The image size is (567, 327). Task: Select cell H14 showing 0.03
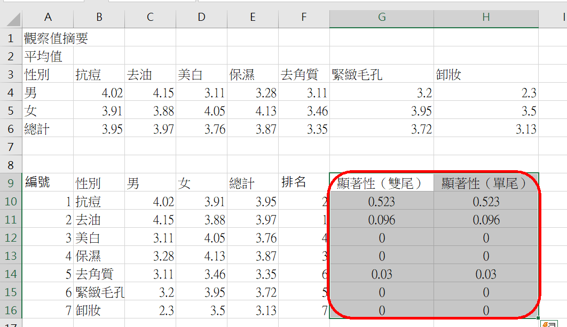[486, 274]
